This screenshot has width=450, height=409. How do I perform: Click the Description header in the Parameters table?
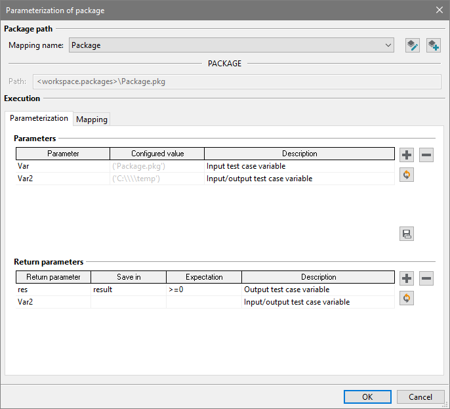pyautogui.click(x=300, y=154)
